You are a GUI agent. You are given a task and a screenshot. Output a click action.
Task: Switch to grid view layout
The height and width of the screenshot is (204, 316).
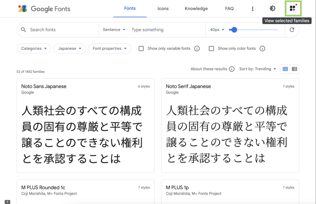tap(285, 69)
